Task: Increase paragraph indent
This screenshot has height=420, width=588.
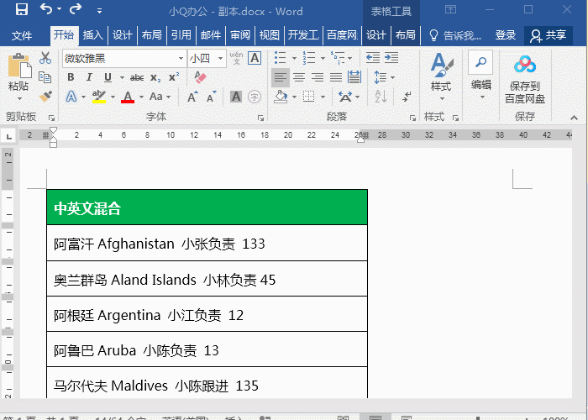Action: tap(391, 58)
